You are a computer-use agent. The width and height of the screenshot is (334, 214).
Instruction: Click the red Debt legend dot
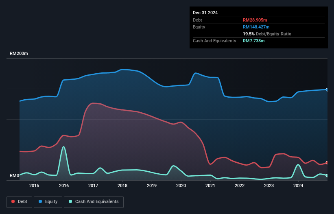click(x=13, y=201)
